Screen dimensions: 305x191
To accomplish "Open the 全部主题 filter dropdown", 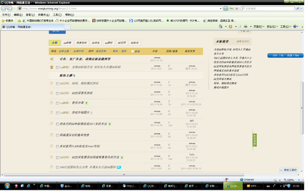I will click(x=64, y=51).
